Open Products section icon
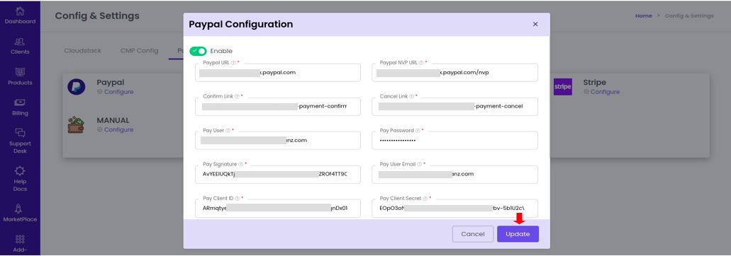 (x=20, y=72)
